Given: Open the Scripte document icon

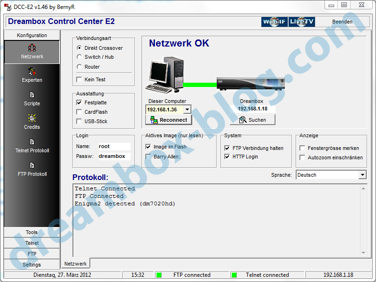Looking at the screenshot, I should (x=32, y=95).
